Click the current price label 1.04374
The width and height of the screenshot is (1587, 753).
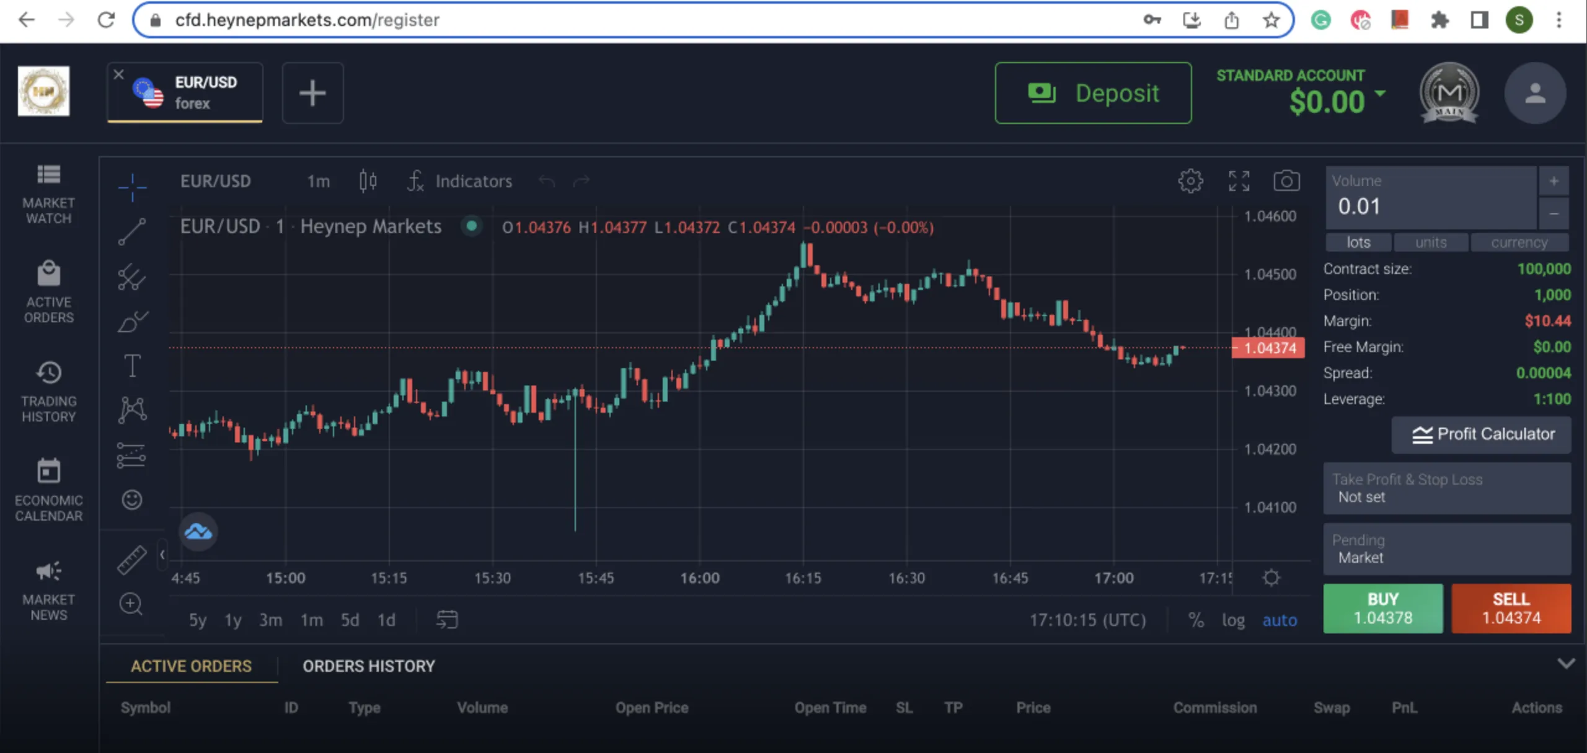[x=1268, y=348]
